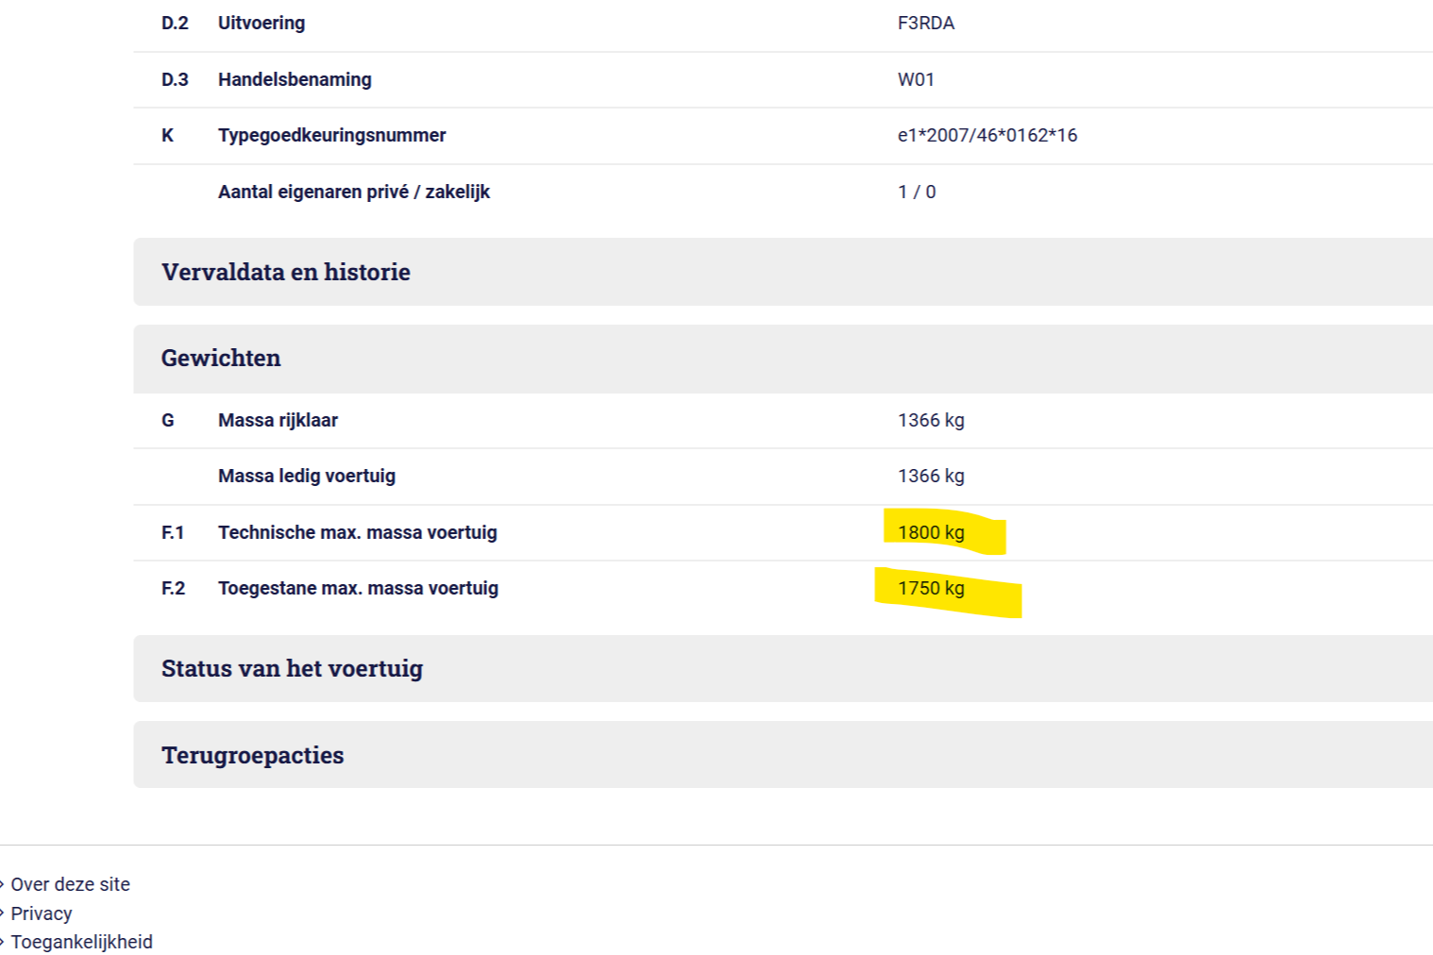Open the Over deze site link
This screenshot has height=955, width=1433.
[x=70, y=884]
